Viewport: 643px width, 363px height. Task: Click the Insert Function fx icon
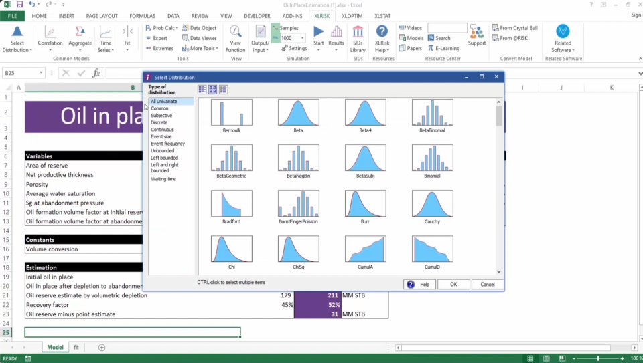pos(96,73)
